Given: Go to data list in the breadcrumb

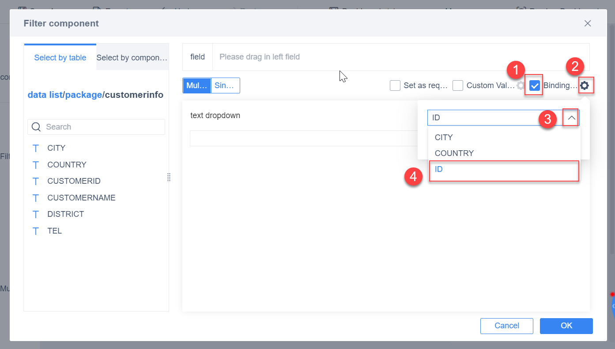Looking at the screenshot, I should (x=45, y=95).
